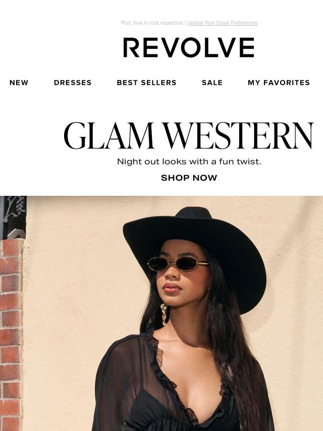Open the SALE section
The image size is (323, 431).
click(212, 82)
